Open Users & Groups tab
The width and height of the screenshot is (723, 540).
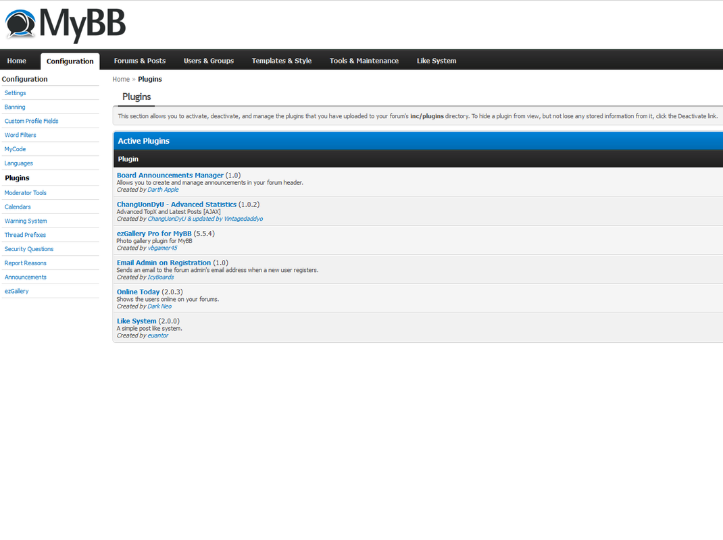coord(208,61)
